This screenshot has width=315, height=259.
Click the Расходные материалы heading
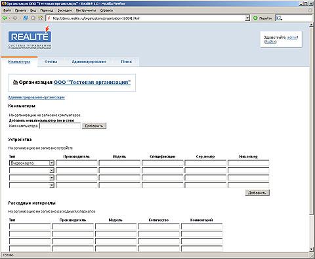tap(31, 203)
